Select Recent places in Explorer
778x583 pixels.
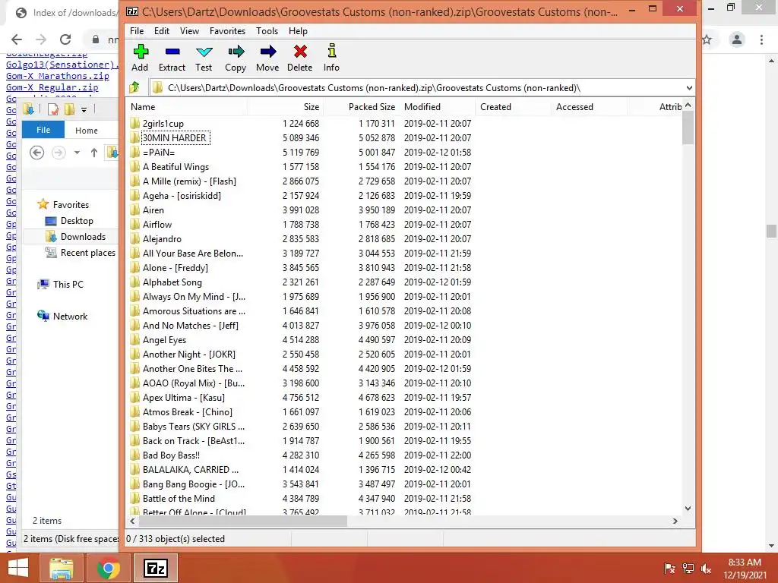[x=88, y=252]
